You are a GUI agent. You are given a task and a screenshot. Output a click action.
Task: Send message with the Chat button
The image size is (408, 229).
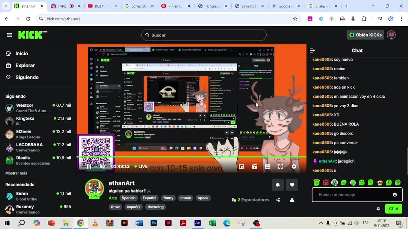point(393,209)
